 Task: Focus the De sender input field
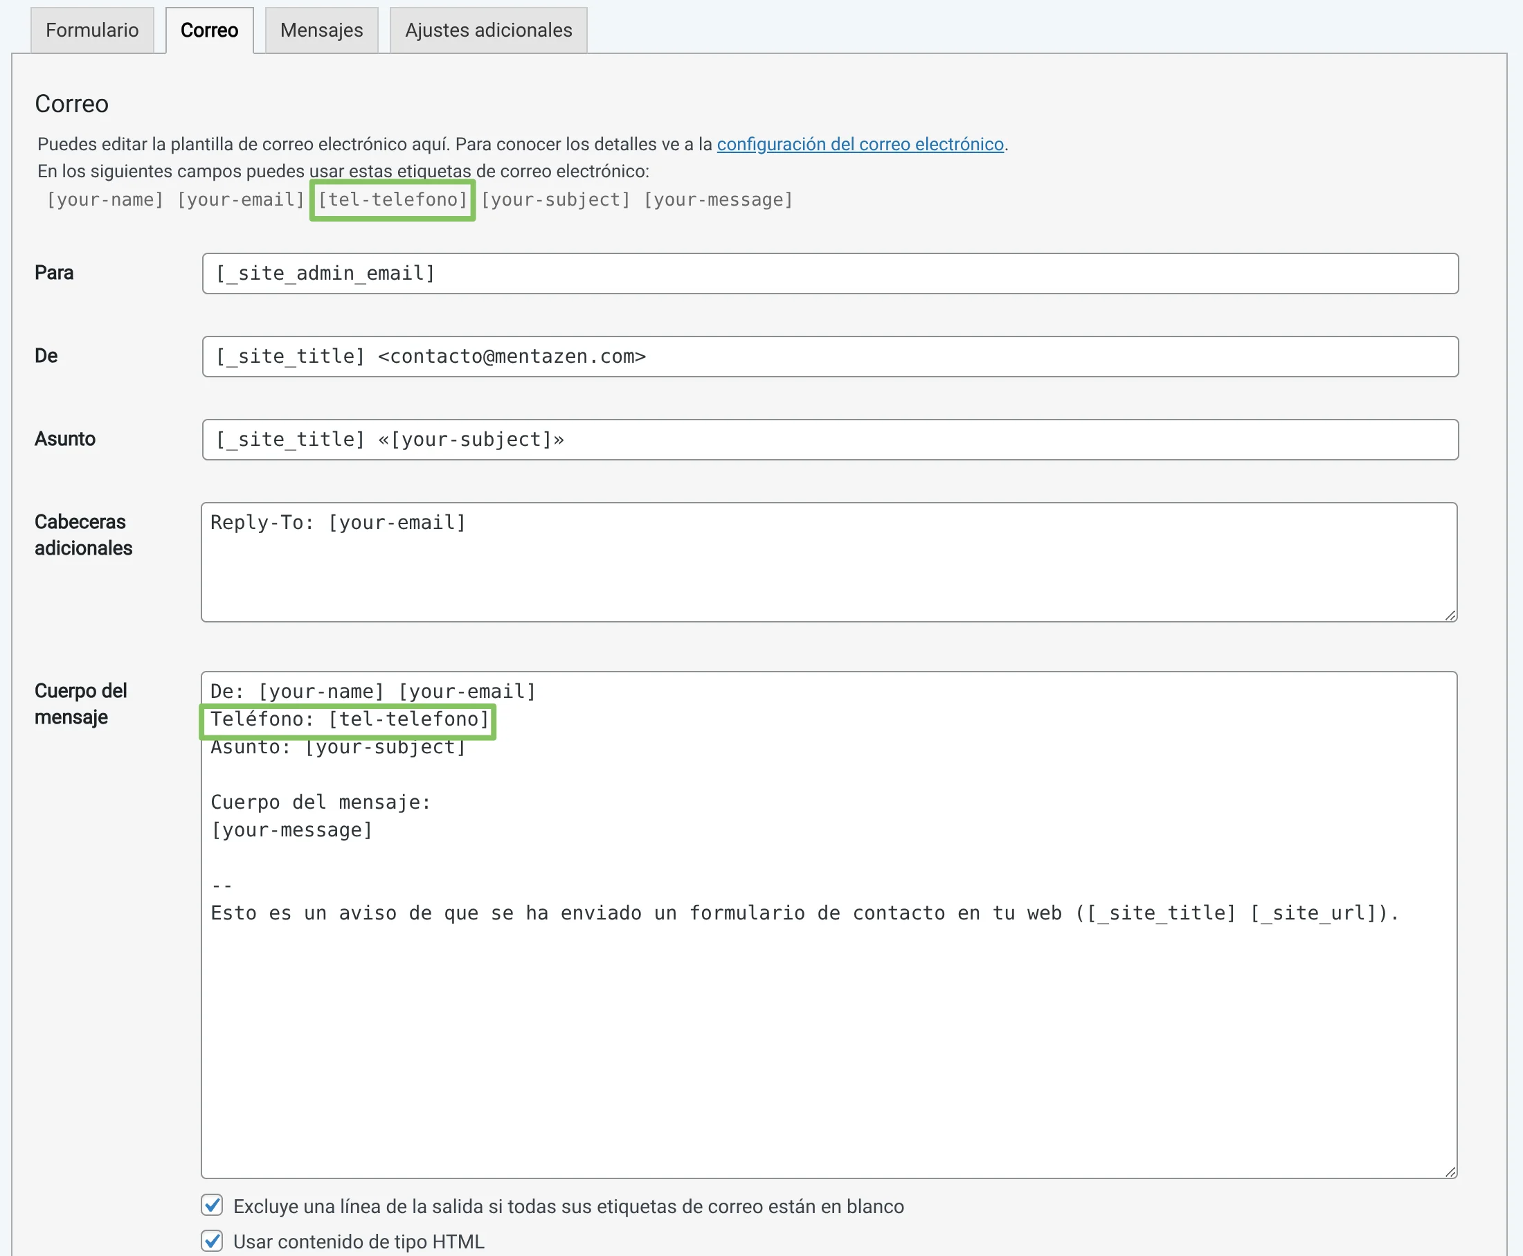[829, 357]
